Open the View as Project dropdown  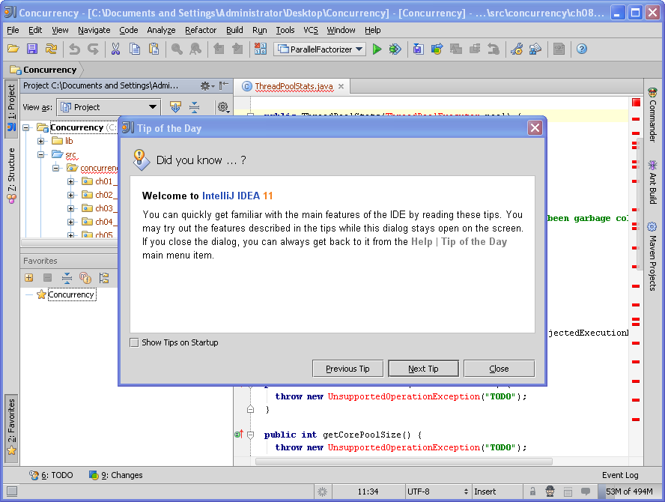(108, 107)
